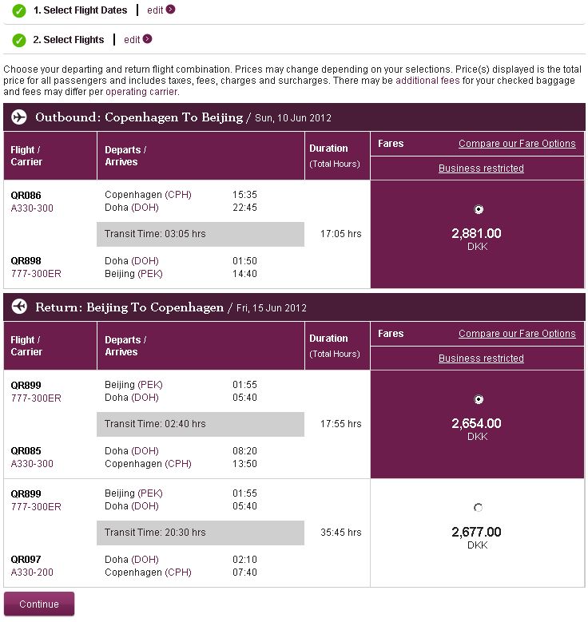Click arrow icon next to Flight Dates edit
The height and width of the screenshot is (622, 588).
170,10
